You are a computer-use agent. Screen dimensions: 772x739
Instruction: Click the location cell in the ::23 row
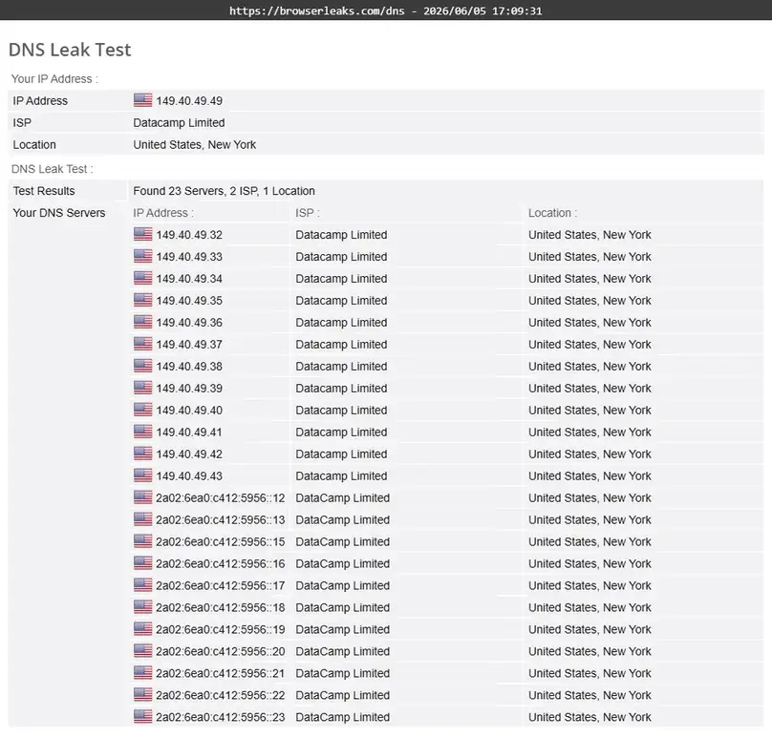click(590, 717)
